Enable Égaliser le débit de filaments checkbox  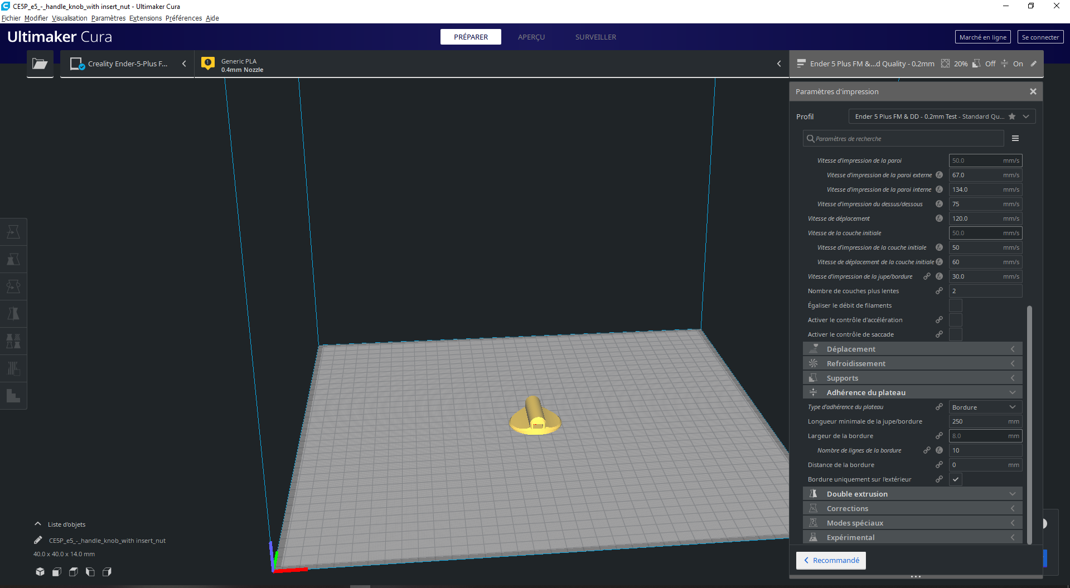click(956, 305)
